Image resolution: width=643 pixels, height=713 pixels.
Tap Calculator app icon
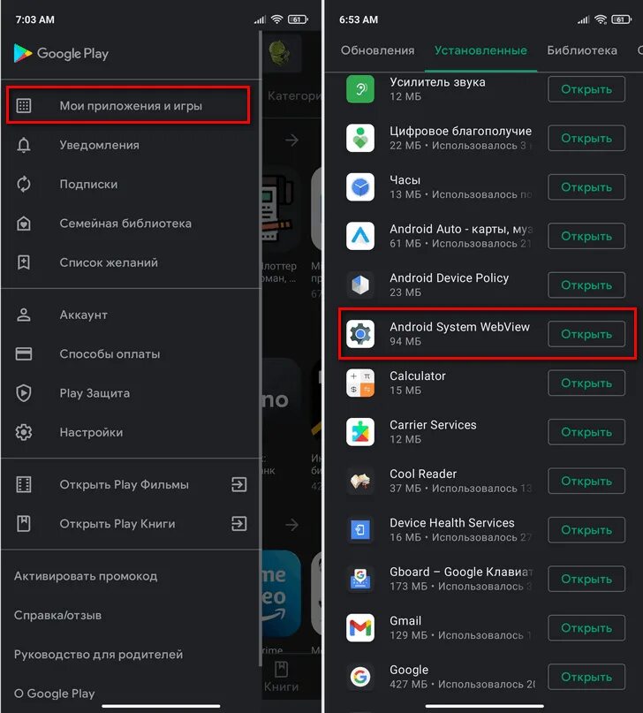360,383
